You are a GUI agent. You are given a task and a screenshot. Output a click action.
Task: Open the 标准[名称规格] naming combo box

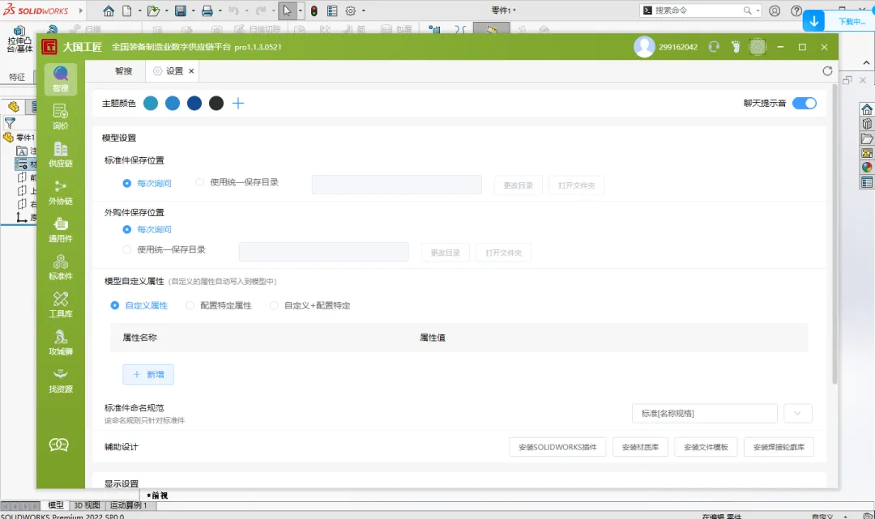click(704, 413)
